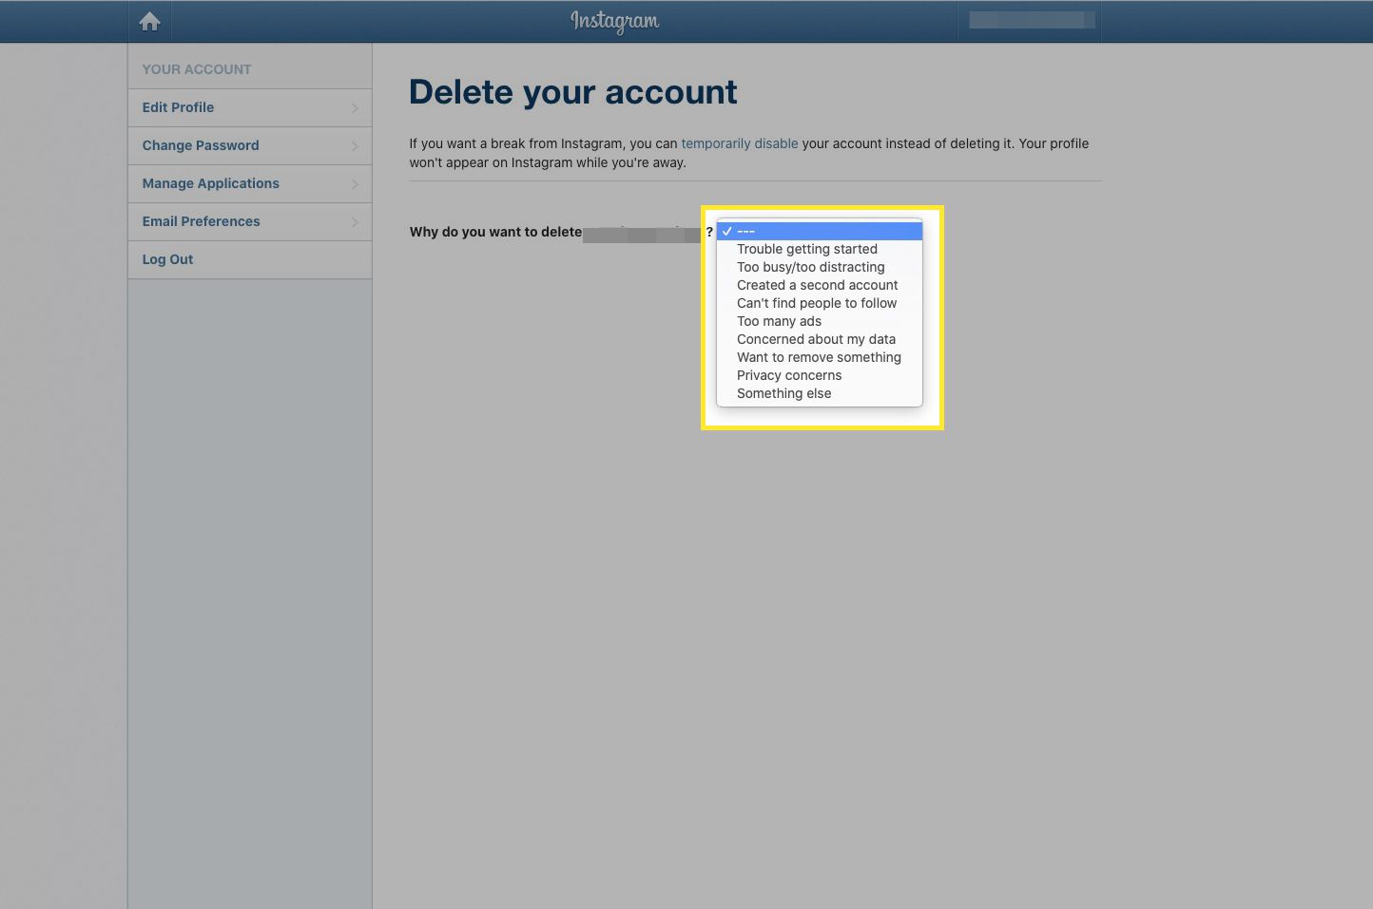The image size is (1373, 909).
Task: Choose 'Something else' reason
Action: tap(820, 393)
